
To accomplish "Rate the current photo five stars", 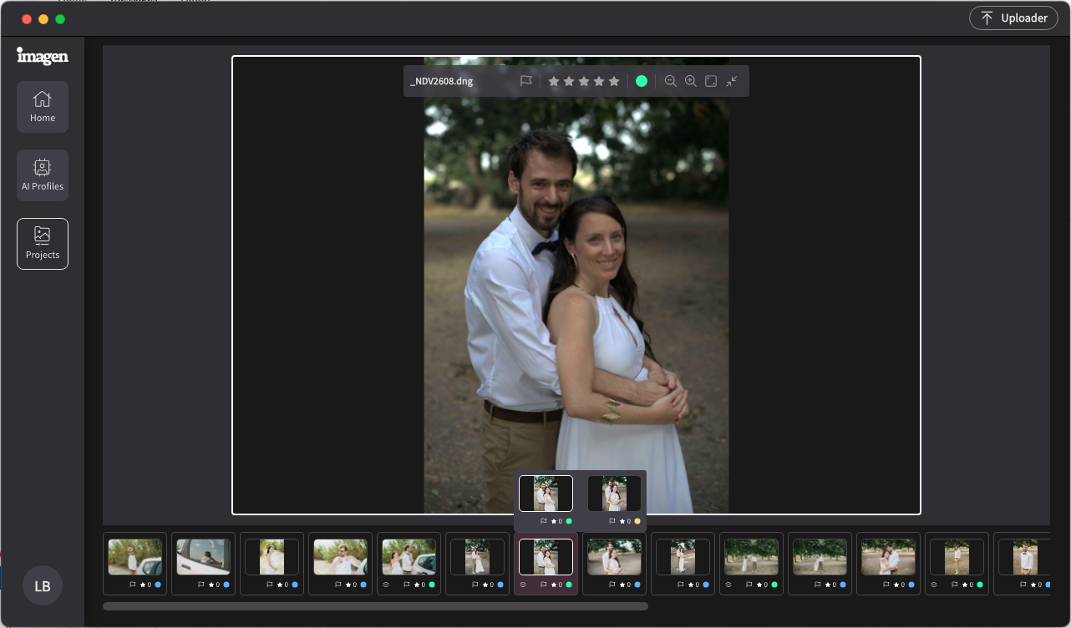I will [x=614, y=81].
